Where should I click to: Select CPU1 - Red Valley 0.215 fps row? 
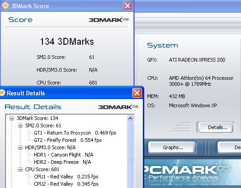[66, 177]
